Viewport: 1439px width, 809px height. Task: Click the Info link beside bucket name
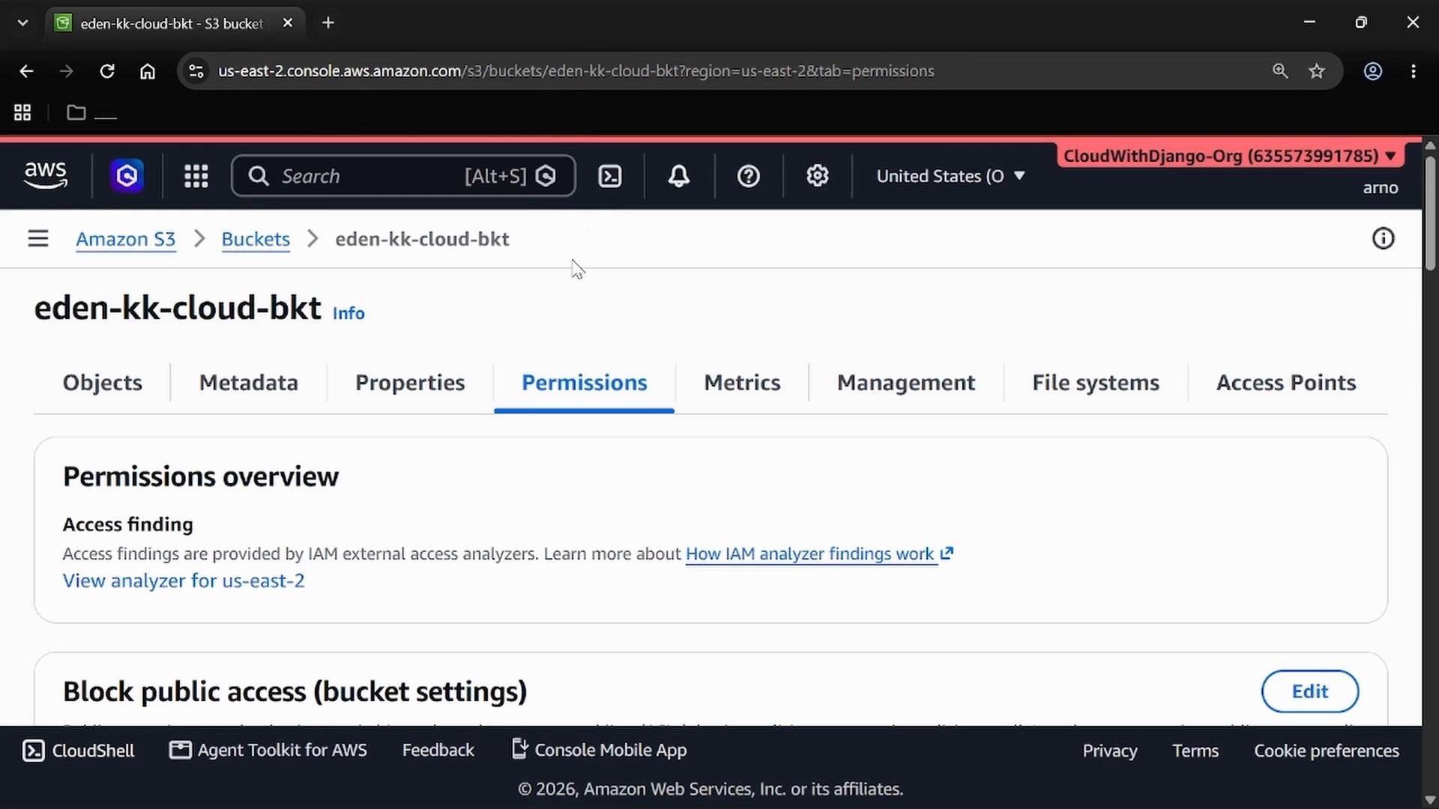349,313
